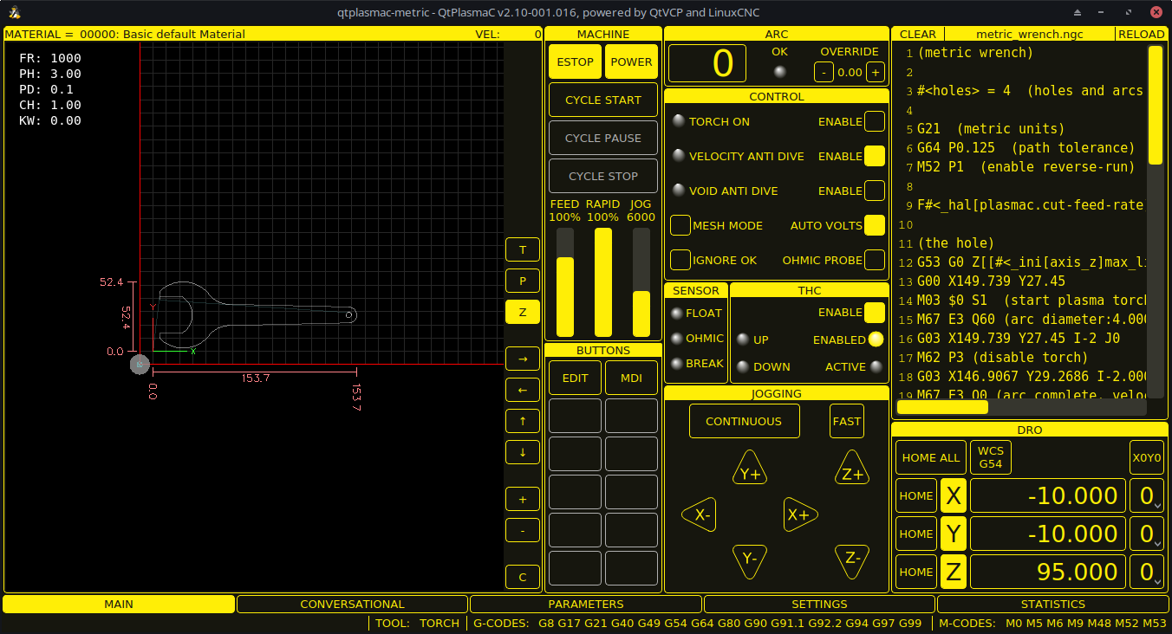The width and height of the screenshot is (1172, 634).
Task: Clear the live plot using the C icon
Action: point(522,576)
